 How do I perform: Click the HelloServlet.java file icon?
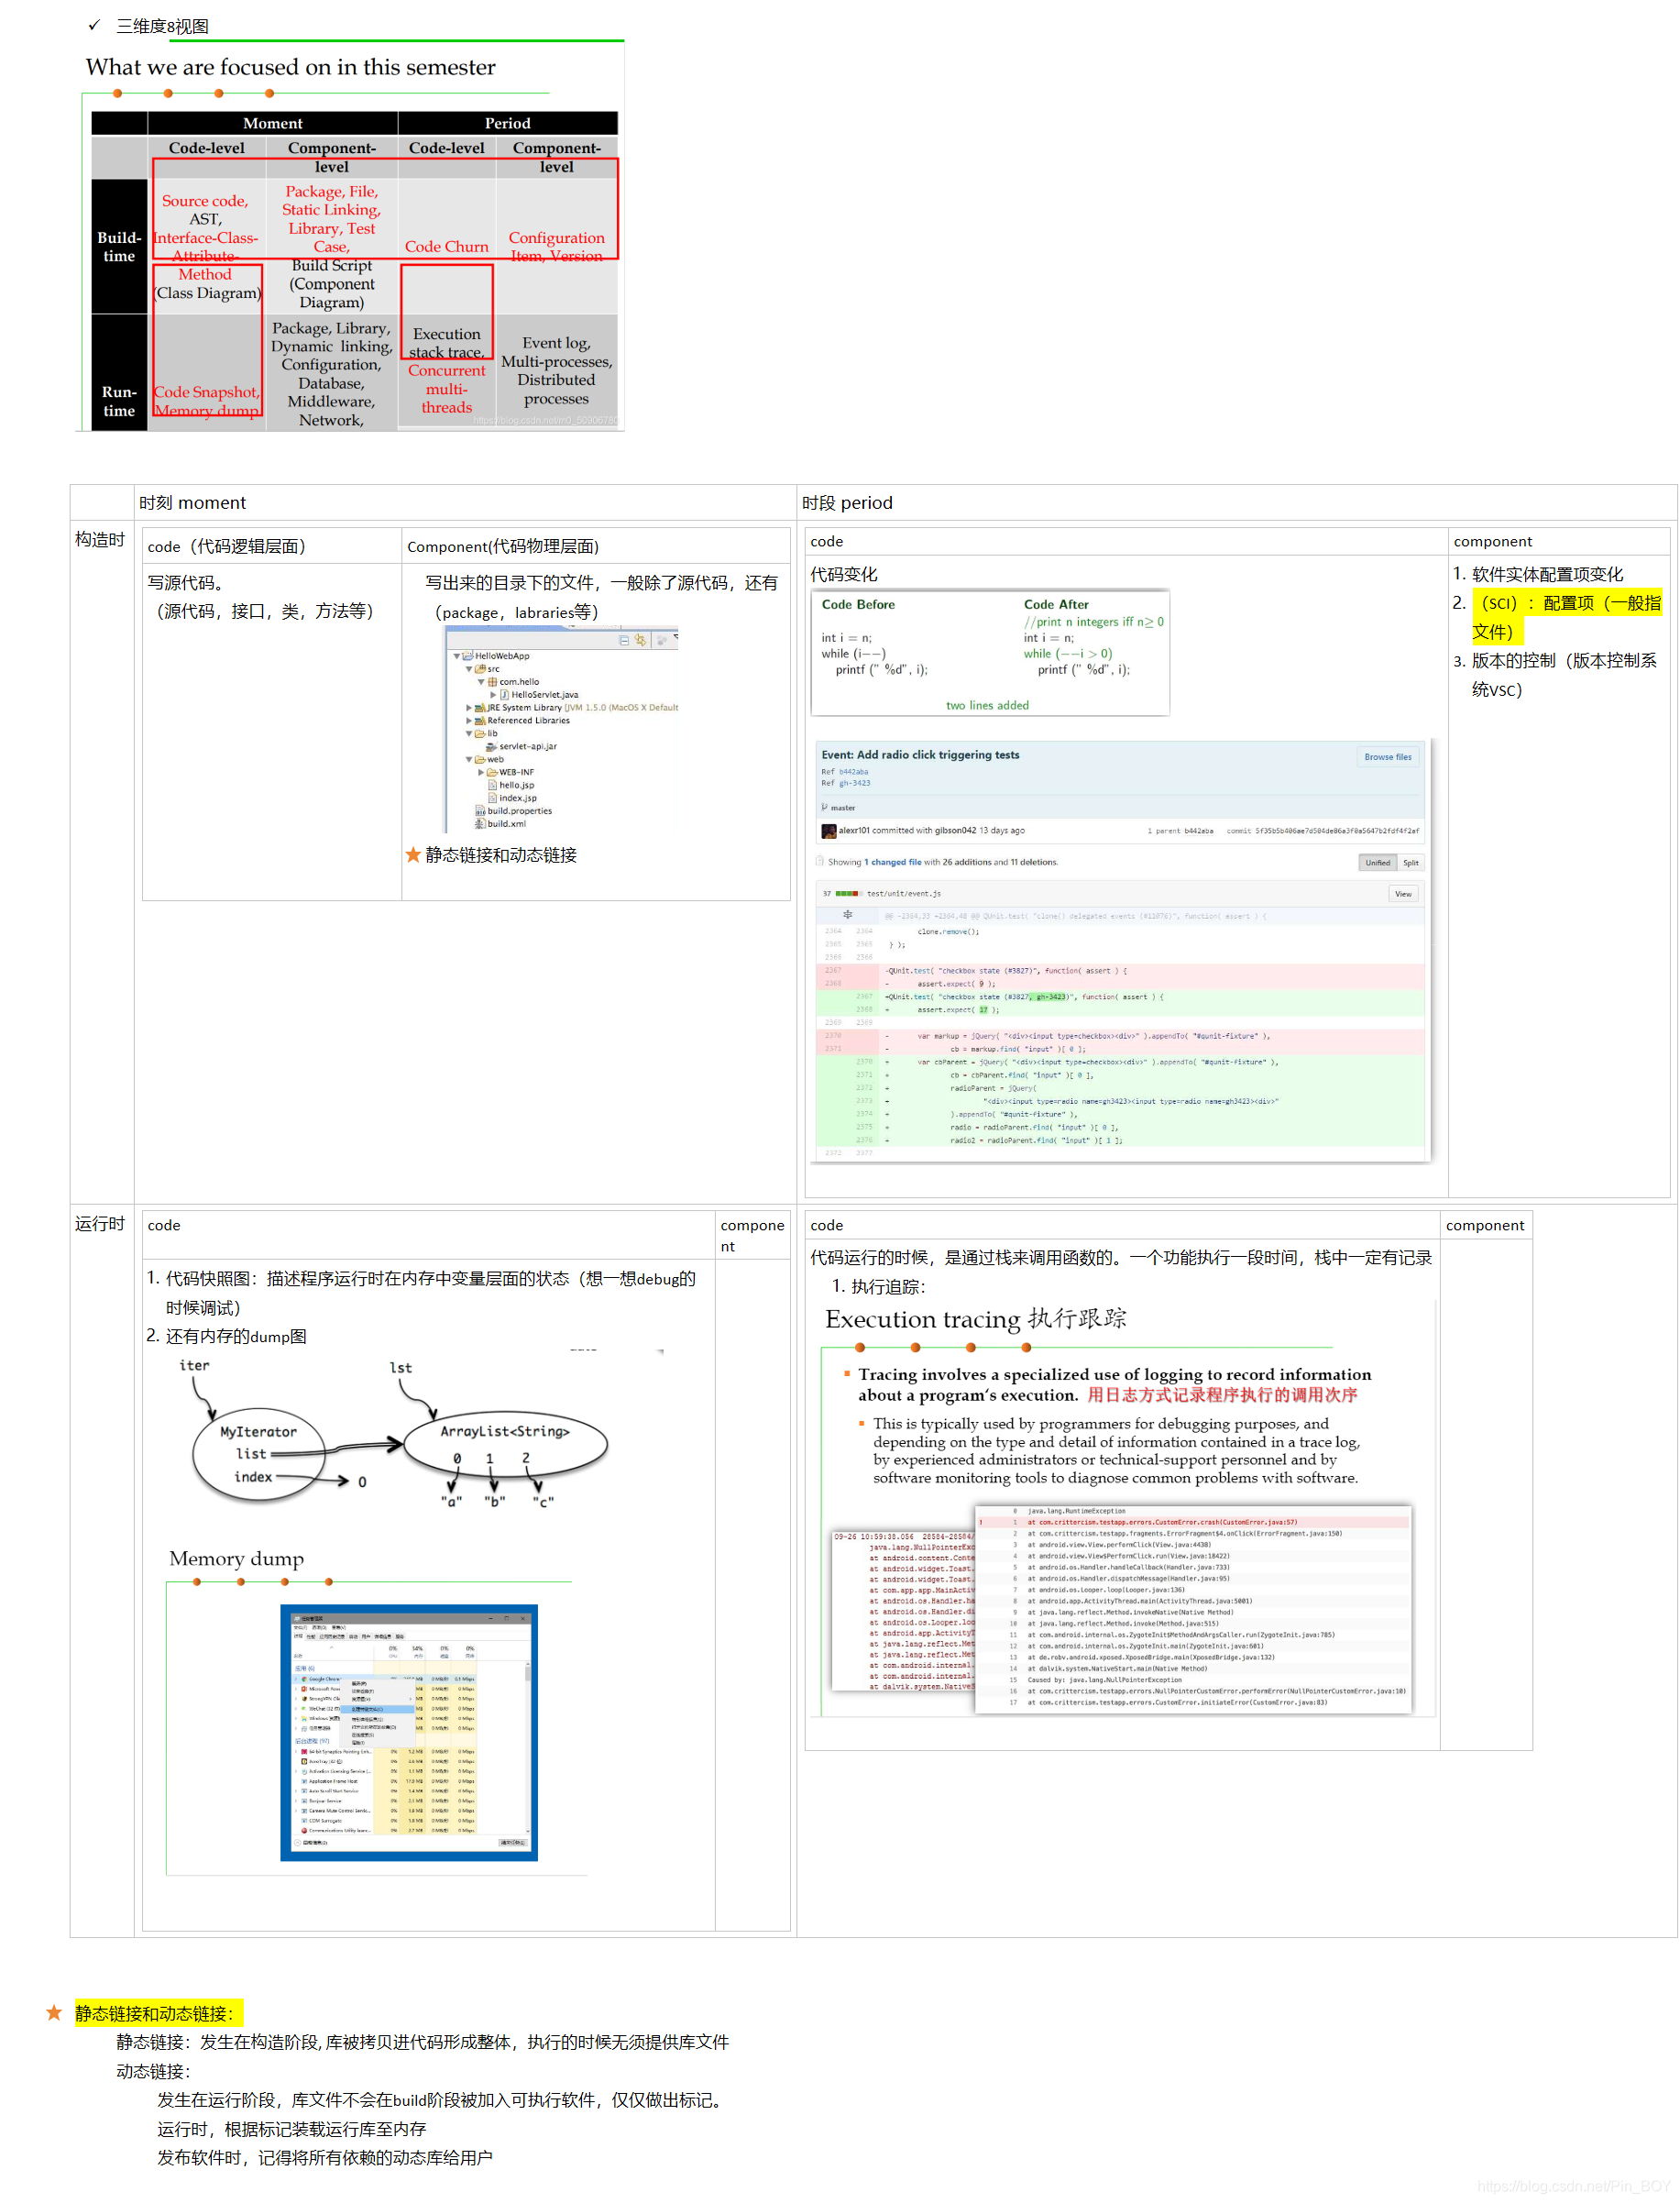pyautogui.click(x=505, y=694)
